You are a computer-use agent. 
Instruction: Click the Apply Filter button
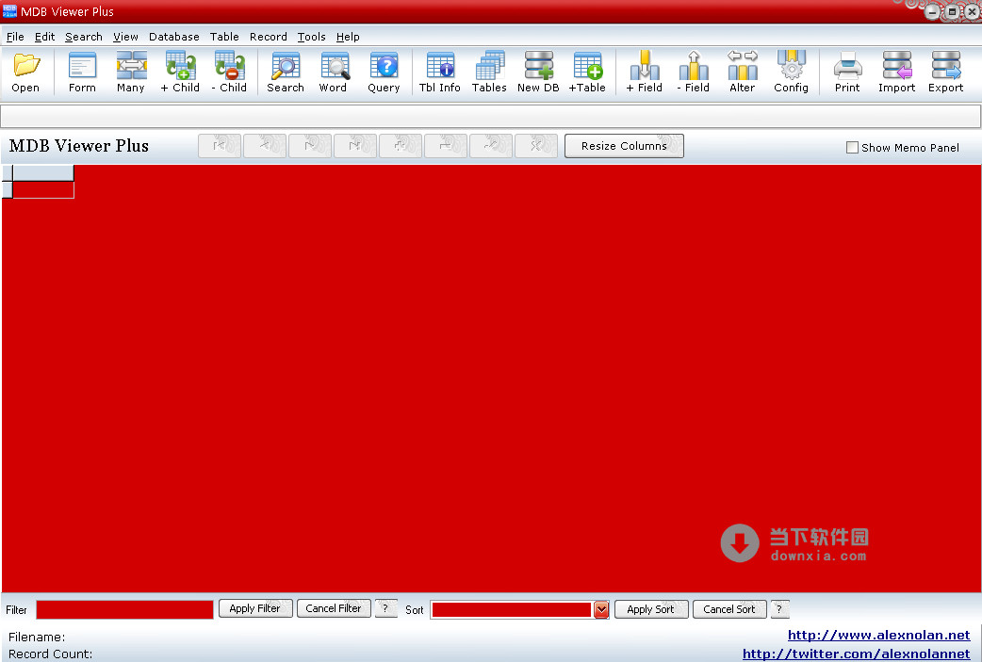pyautogui.click(x=255, y=609)
